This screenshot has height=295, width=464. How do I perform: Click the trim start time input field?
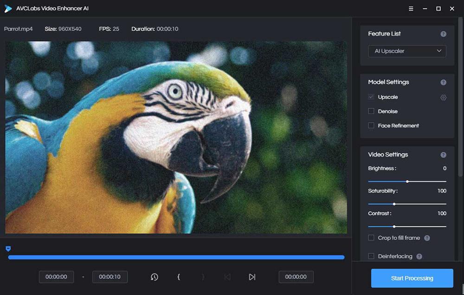tap(56, 276)
